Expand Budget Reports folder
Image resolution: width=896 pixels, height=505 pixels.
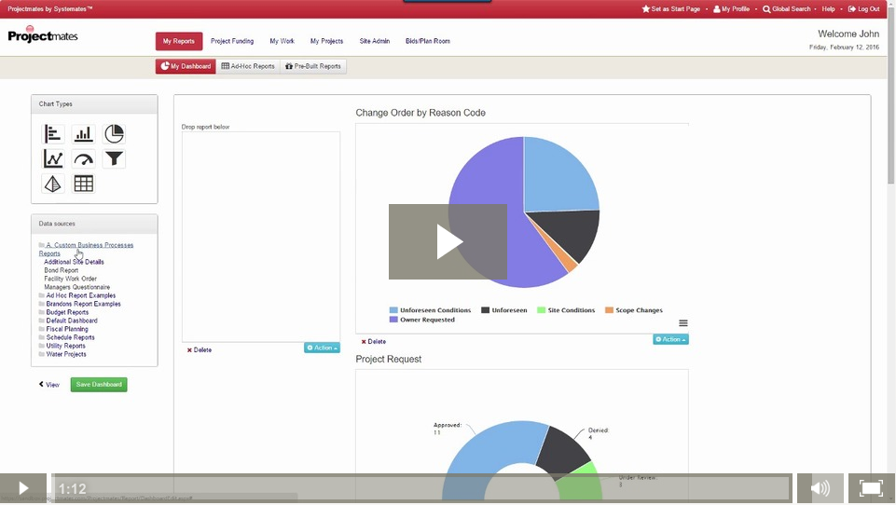tap(67, 312)
